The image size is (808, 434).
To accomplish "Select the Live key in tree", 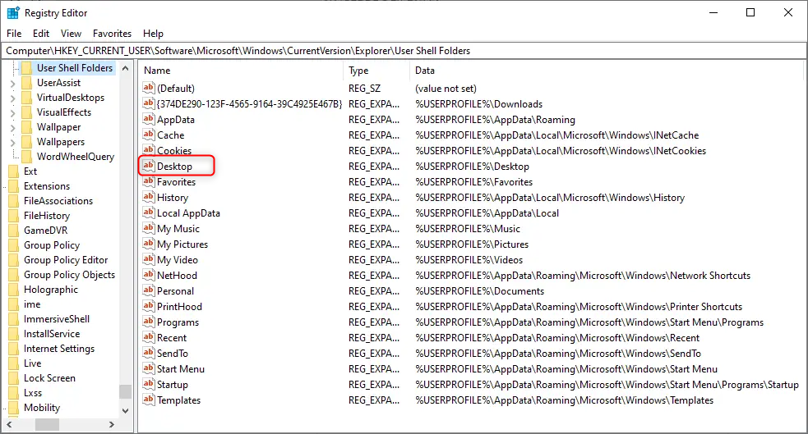I will tap(32, 363).
